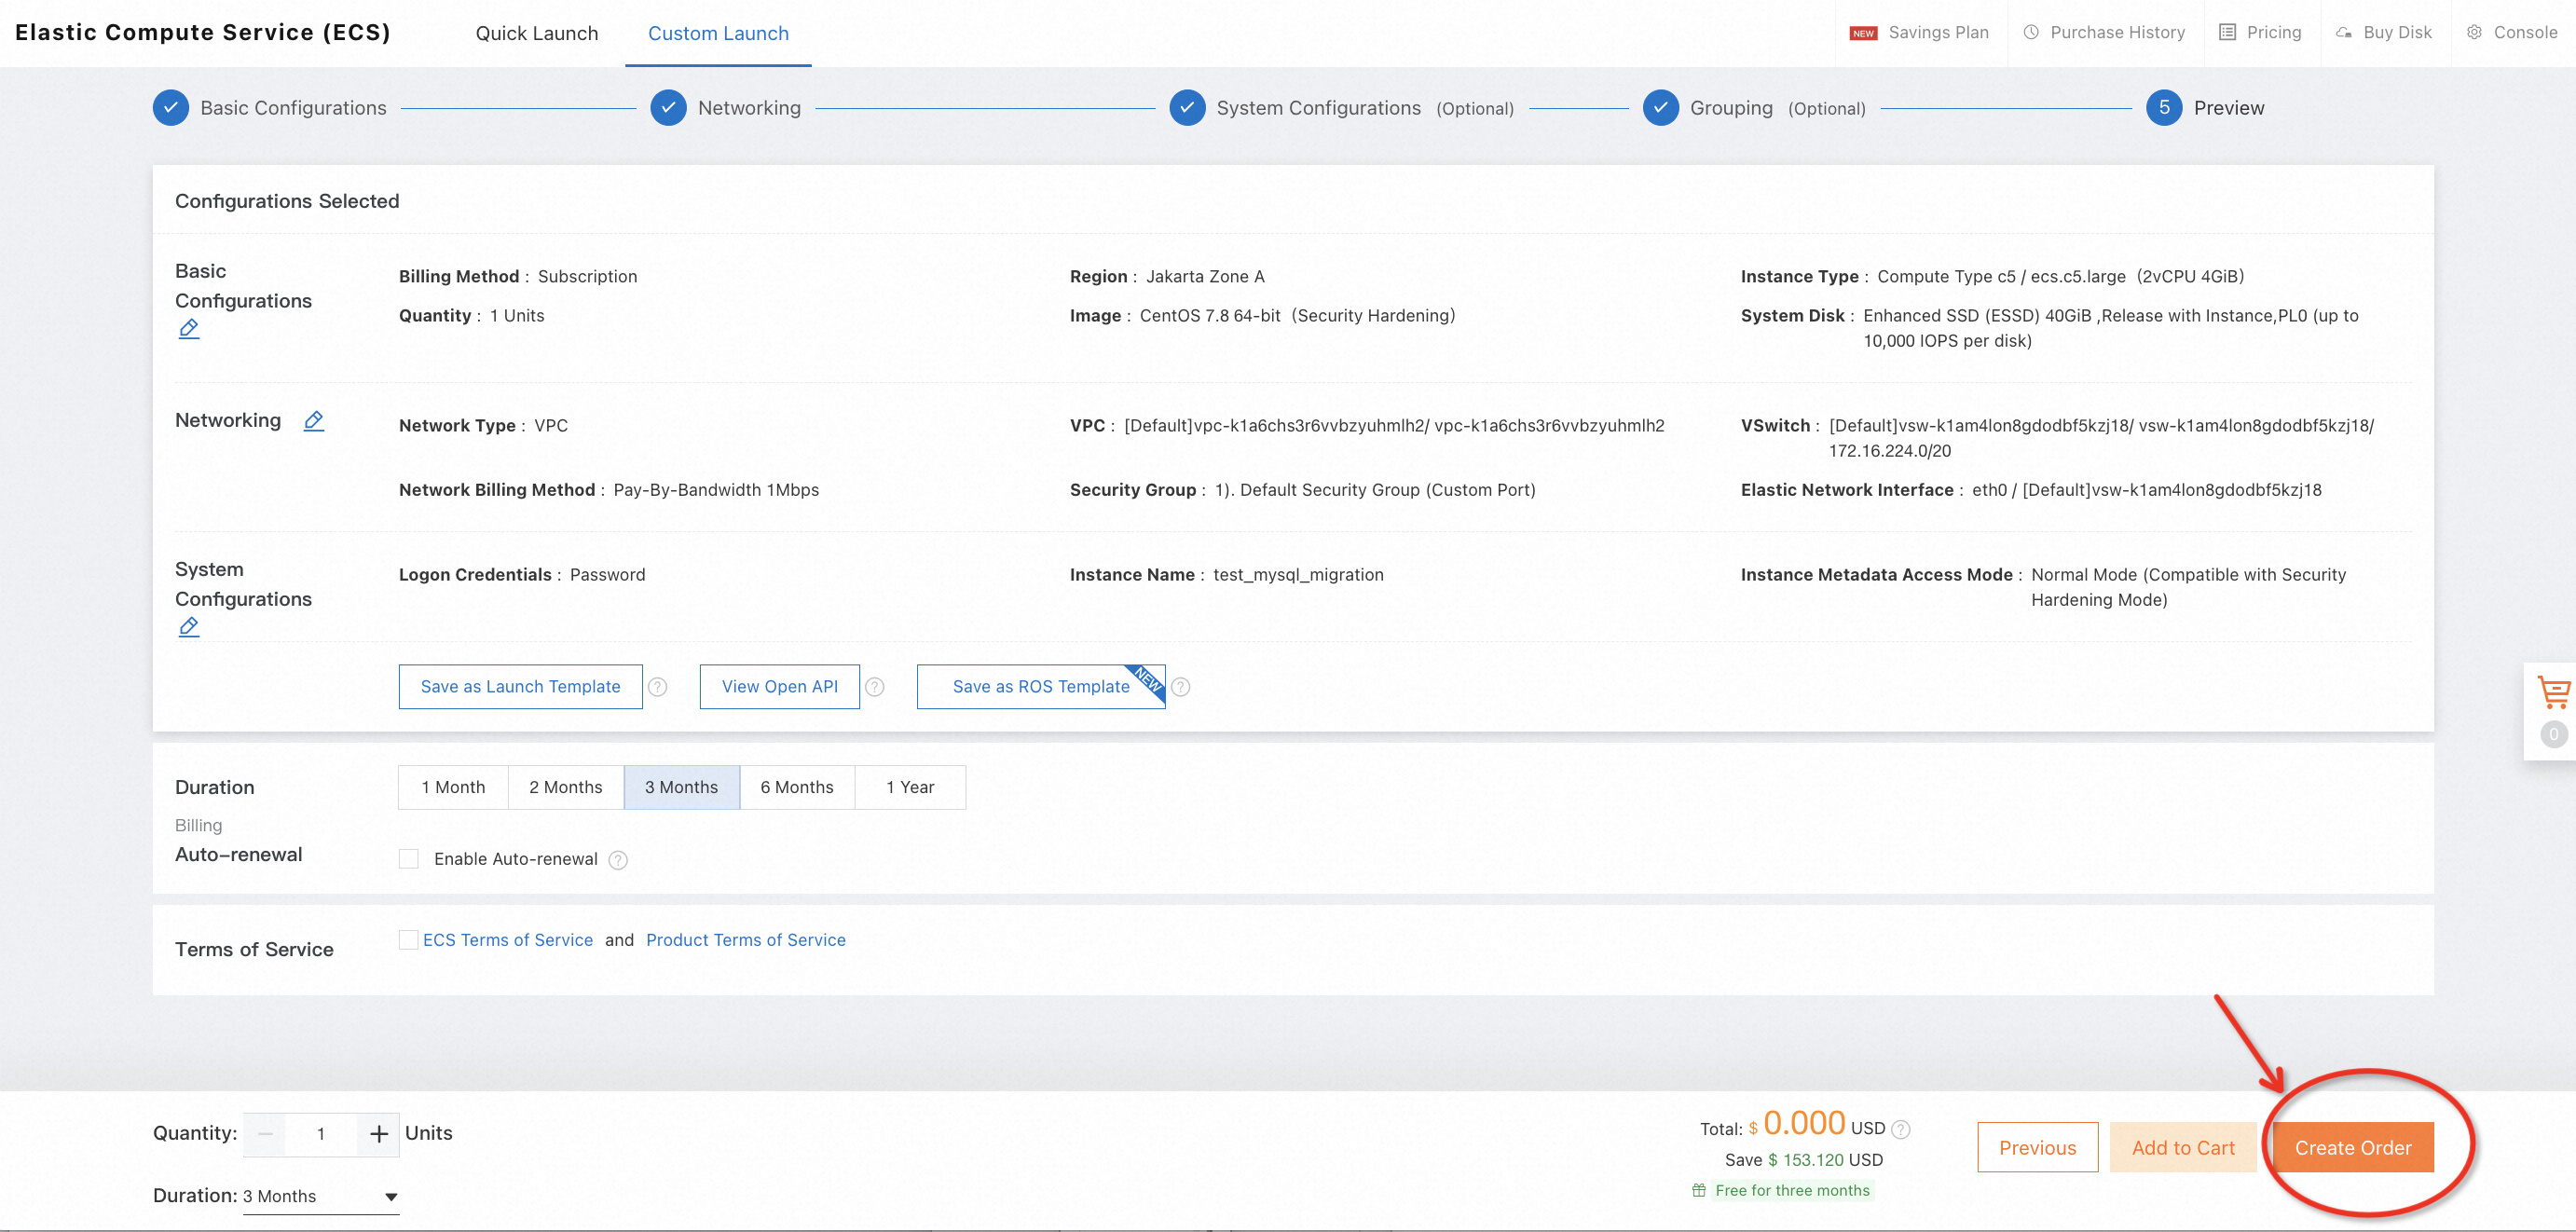Edit System Configurations via pencil icon
2576x1232 pixels.
tap(189, 627)
